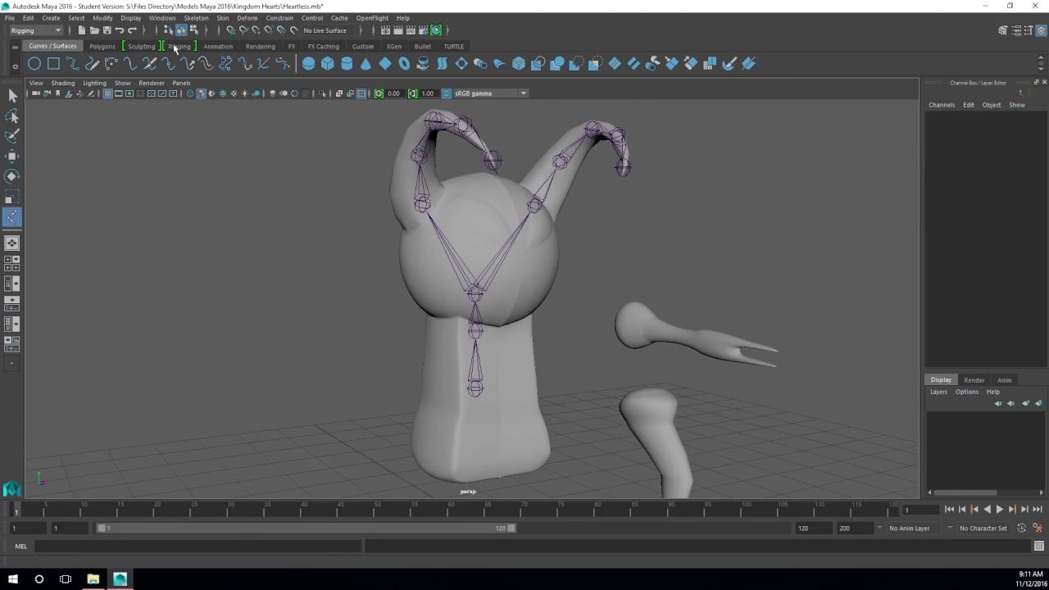Create a NURBS cylinder from shelf
Image resolution: width=1049 pixels, height=590 pixels.
click(x=347, y=63)
